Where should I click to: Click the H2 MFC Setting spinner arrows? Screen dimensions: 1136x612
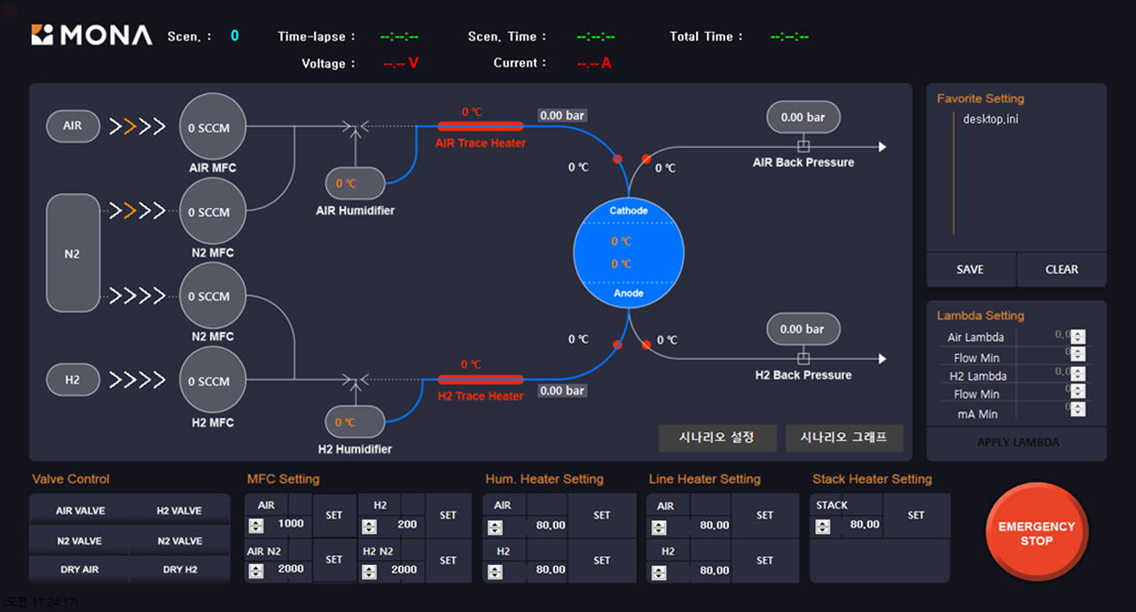click(368, 526)
